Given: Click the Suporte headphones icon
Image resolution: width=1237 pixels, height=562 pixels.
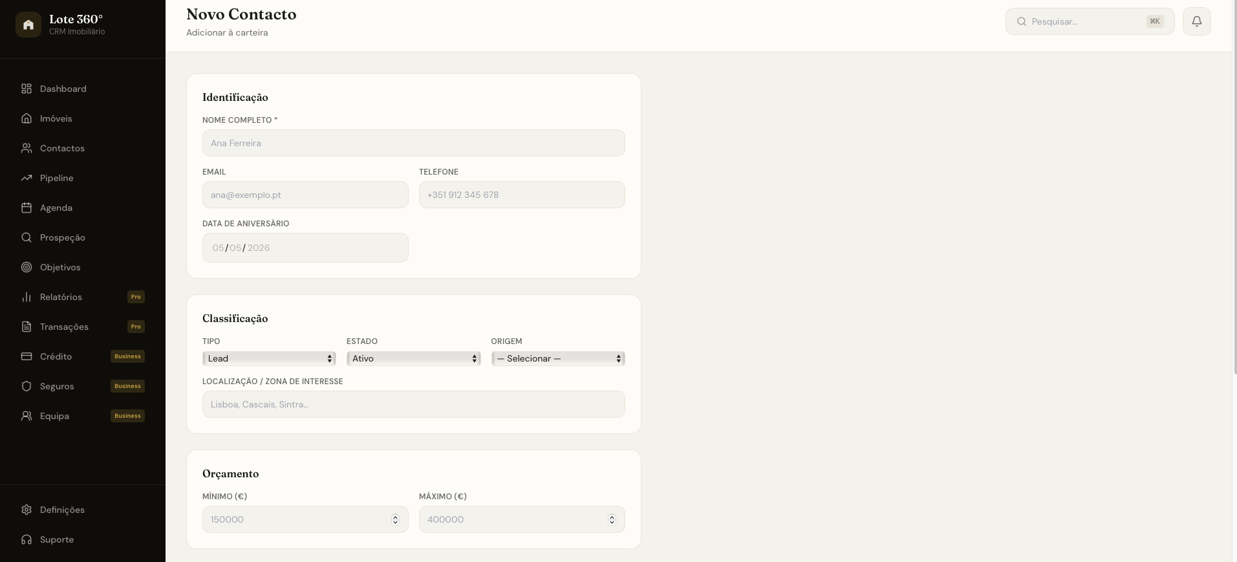Looking at the screenshot, I should [27, 539].
